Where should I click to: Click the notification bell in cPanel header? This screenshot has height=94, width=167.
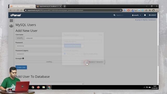[145, 15]
